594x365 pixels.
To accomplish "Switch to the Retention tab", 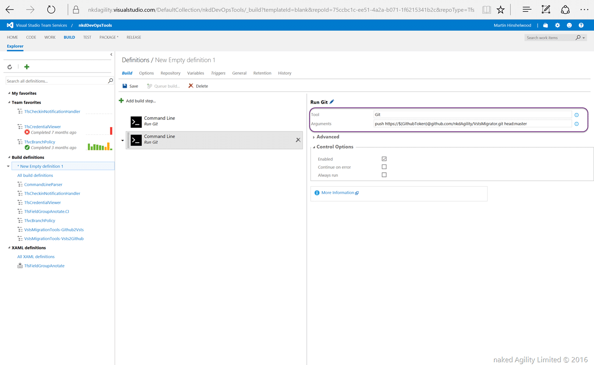I will 262,73.
